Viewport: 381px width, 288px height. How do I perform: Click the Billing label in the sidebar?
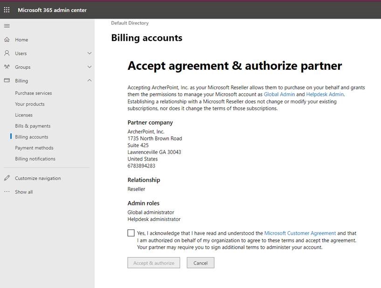21,81
